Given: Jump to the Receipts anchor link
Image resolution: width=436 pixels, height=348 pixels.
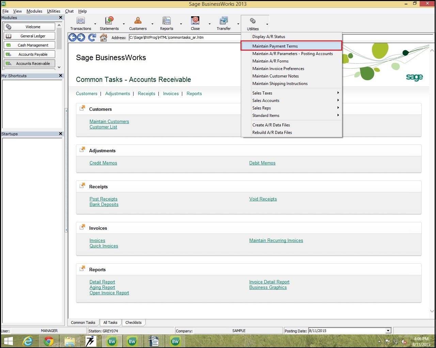Looking at the screenshot, I should pyautogui.click(x=146, y=93).
